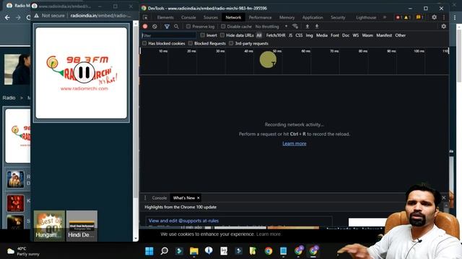Open weather widget on taskbar
Image resolution: width=462 pixels, height=259 pixels.
click(x=23, y=251)
